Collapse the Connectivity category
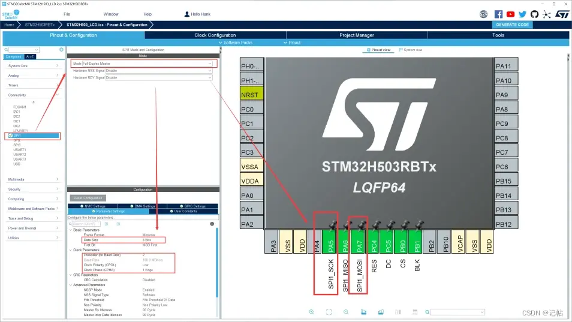Viewport: 572px width, 322px height. coord(33,95)
